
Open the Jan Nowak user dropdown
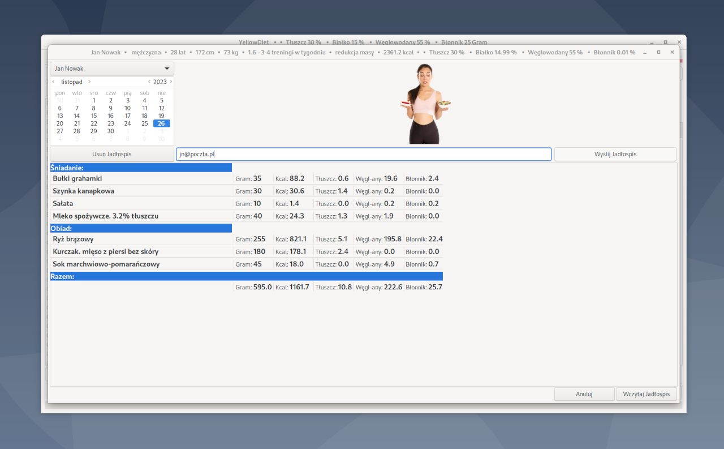(112, 69)
